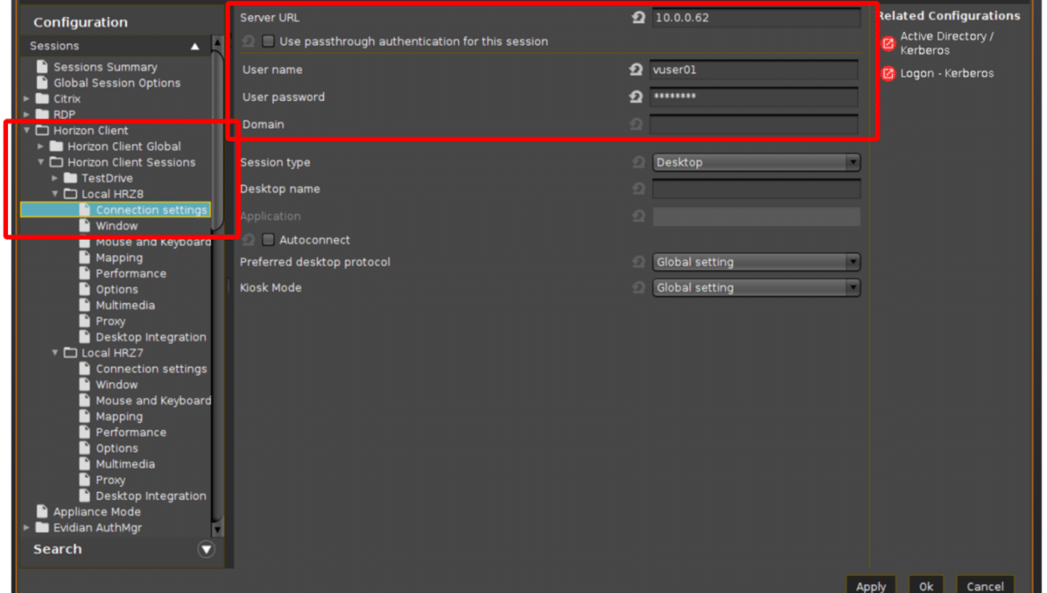Click the Apply button
This screenshot has width=1047, height=593.
tap(871, 585)
